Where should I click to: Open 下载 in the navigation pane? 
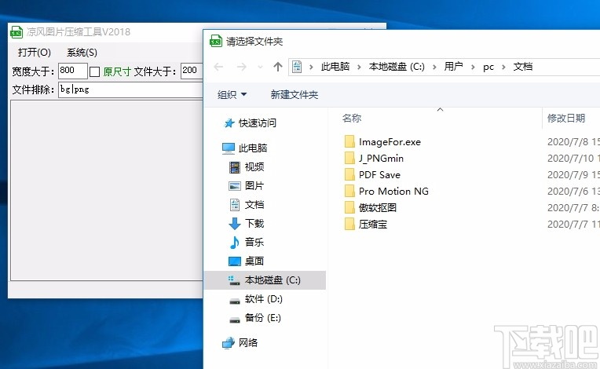pyautogui.click(x=247, y=224)
